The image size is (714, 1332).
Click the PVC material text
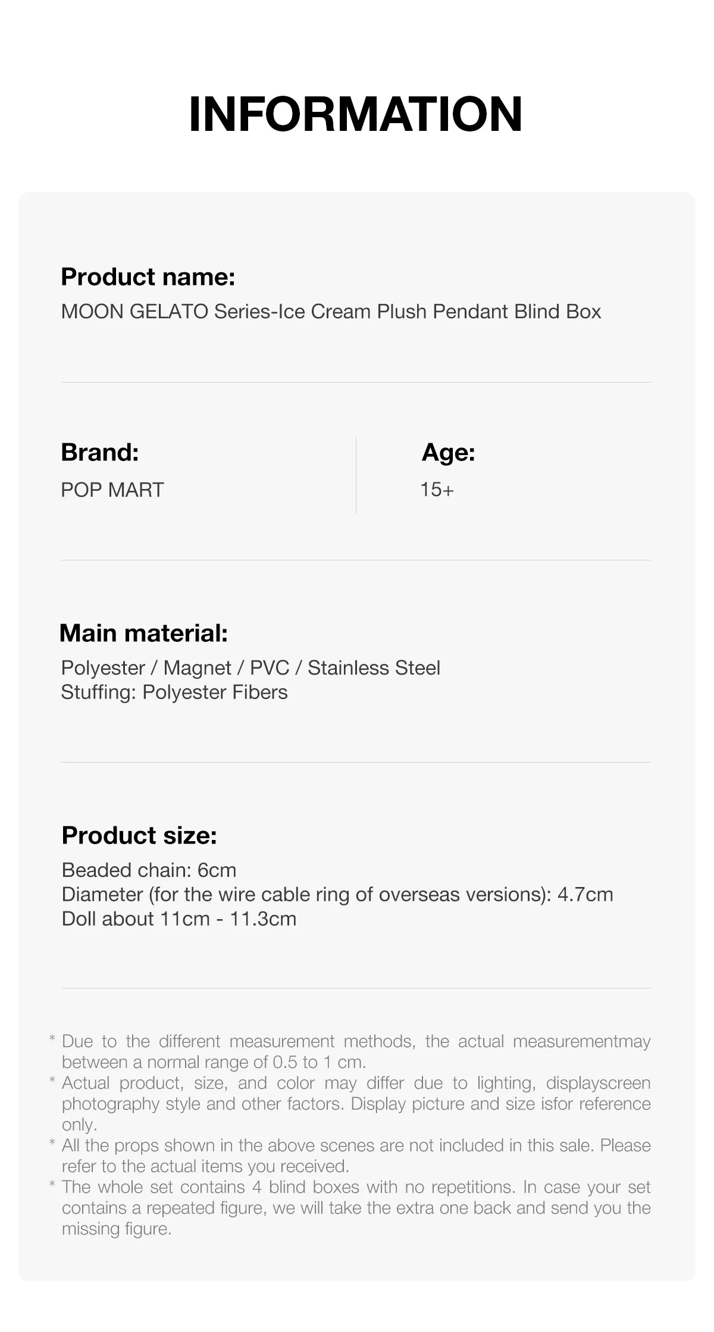pos(269,668)
